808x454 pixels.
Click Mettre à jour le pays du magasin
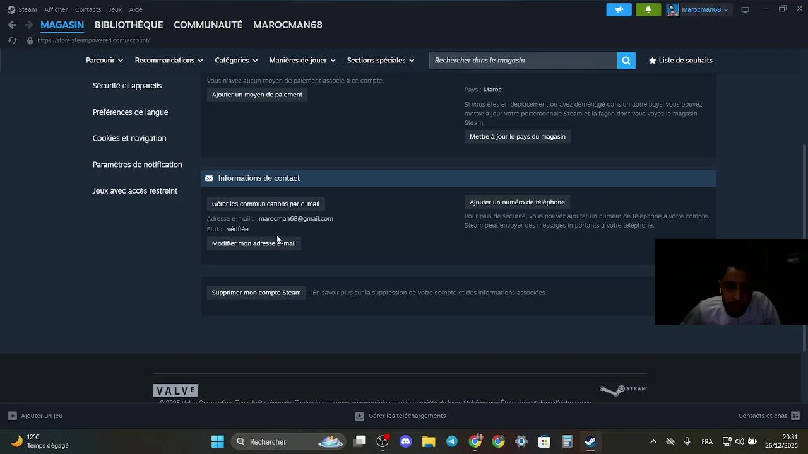[518, 136]
